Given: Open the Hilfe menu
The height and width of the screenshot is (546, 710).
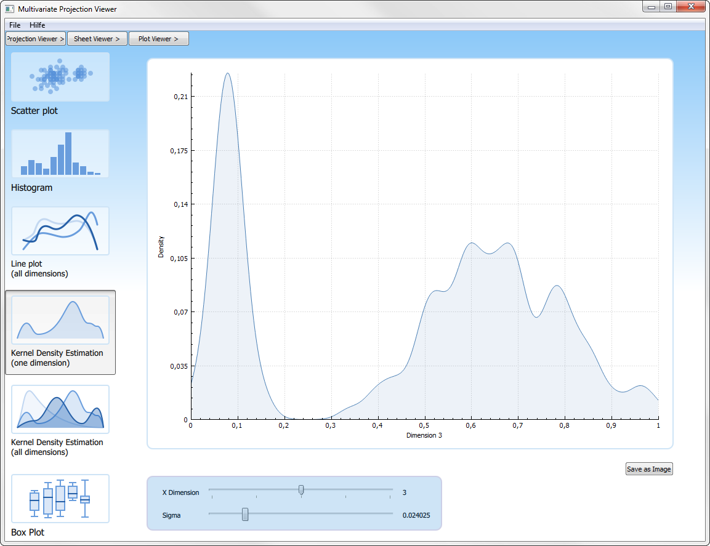Looking at the screenshot, I should [x=38, y=25].
